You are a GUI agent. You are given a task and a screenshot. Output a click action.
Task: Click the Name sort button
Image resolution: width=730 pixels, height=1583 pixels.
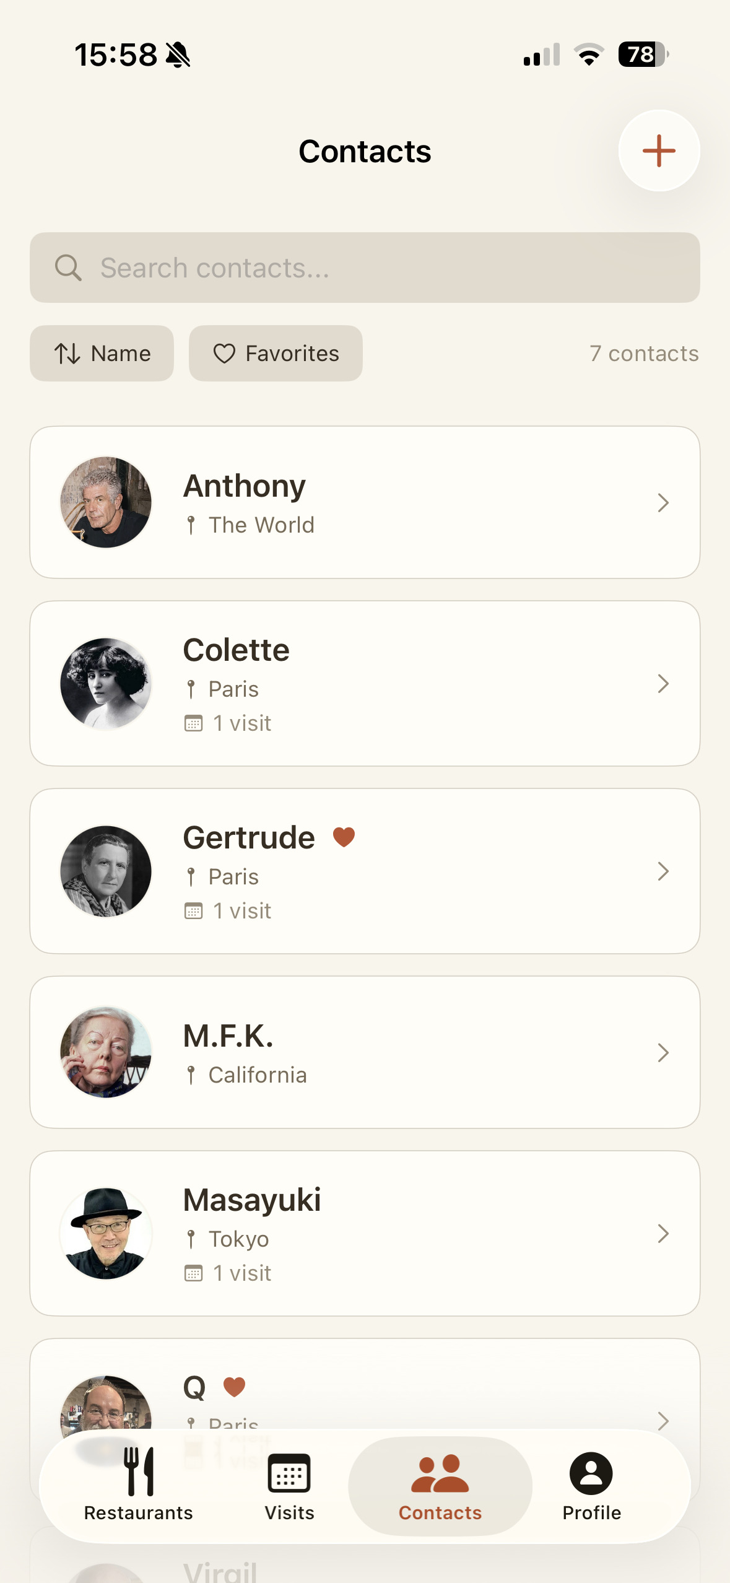pyautogui.click(x=102, y=353)
